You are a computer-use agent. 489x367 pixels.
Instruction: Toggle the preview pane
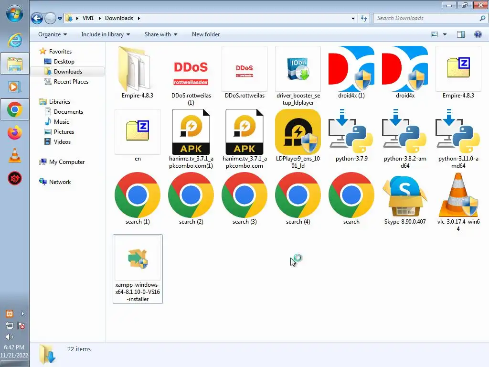click(x=461, y=34)
